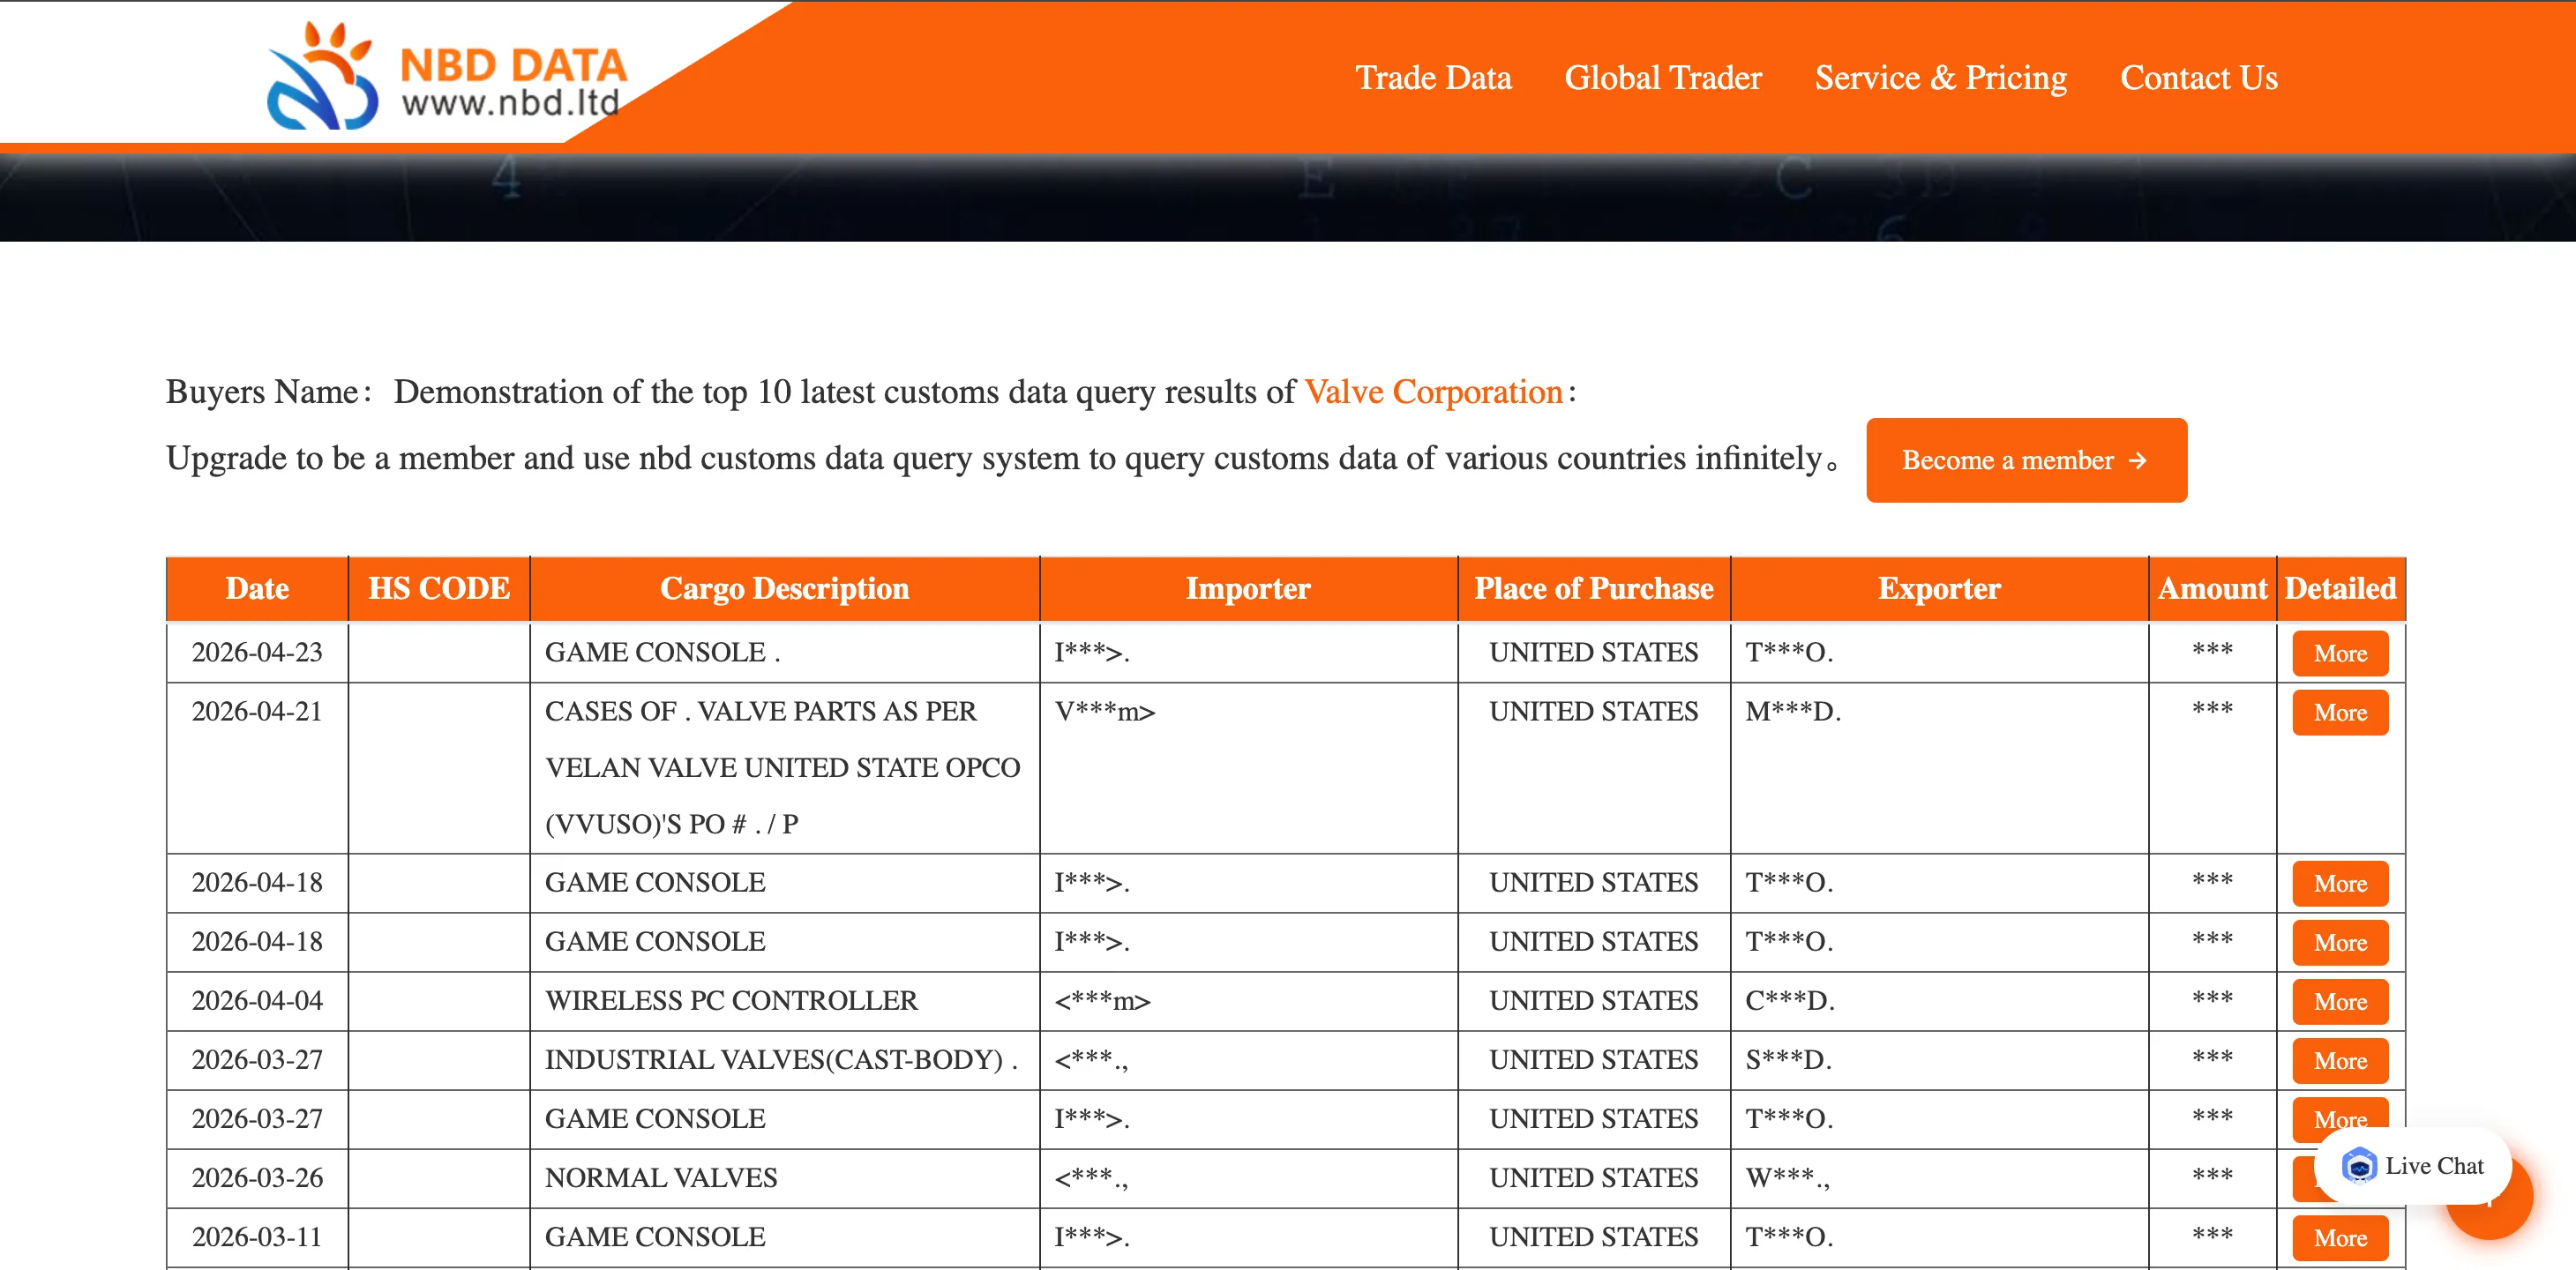Click the Importer column header

[x=1248, y=588]
